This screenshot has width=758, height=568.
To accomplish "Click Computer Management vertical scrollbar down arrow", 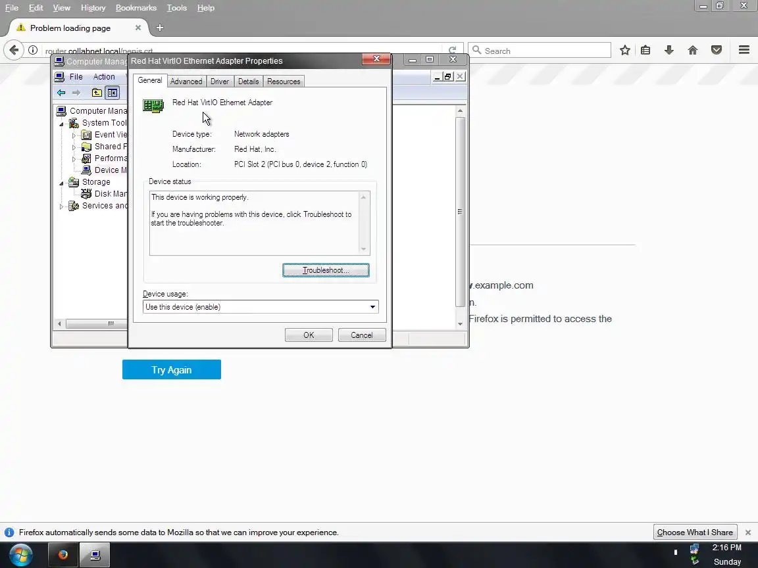I will (x=460, y=324).
